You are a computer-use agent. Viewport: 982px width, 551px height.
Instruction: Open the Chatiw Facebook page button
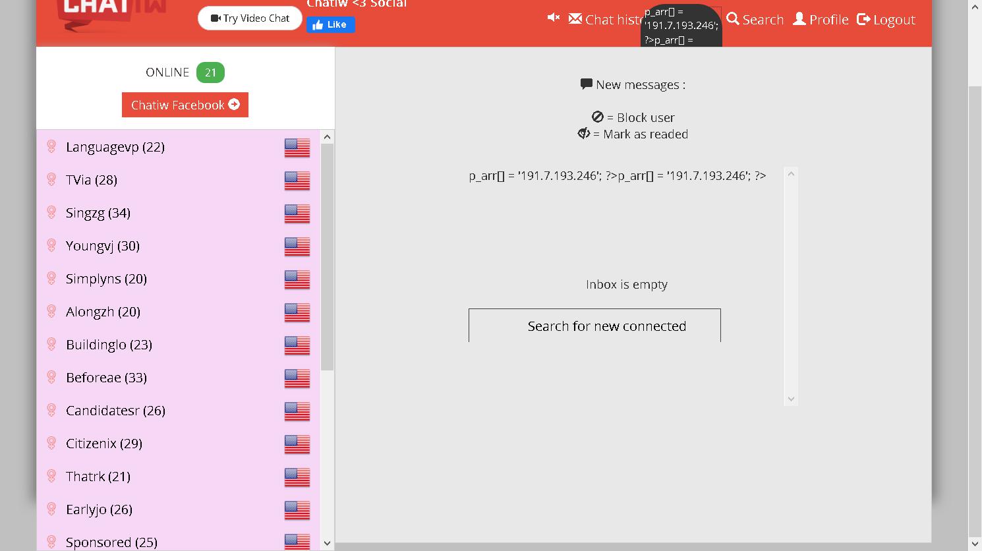pos(185,104)
